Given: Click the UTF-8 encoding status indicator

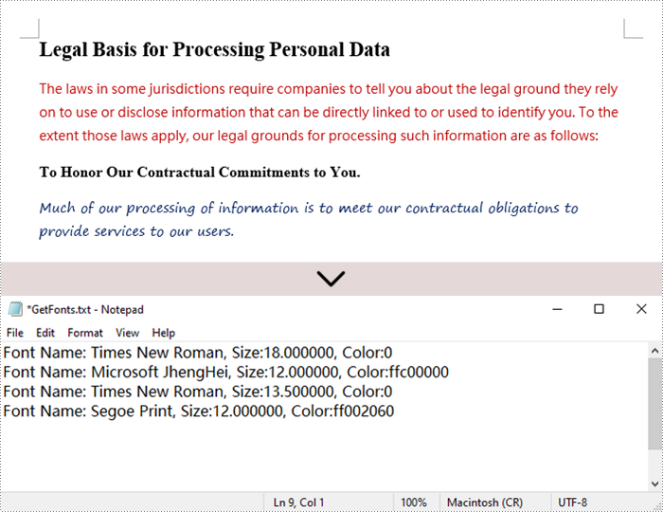Looking at the screenshot, I should coord(572,503).
